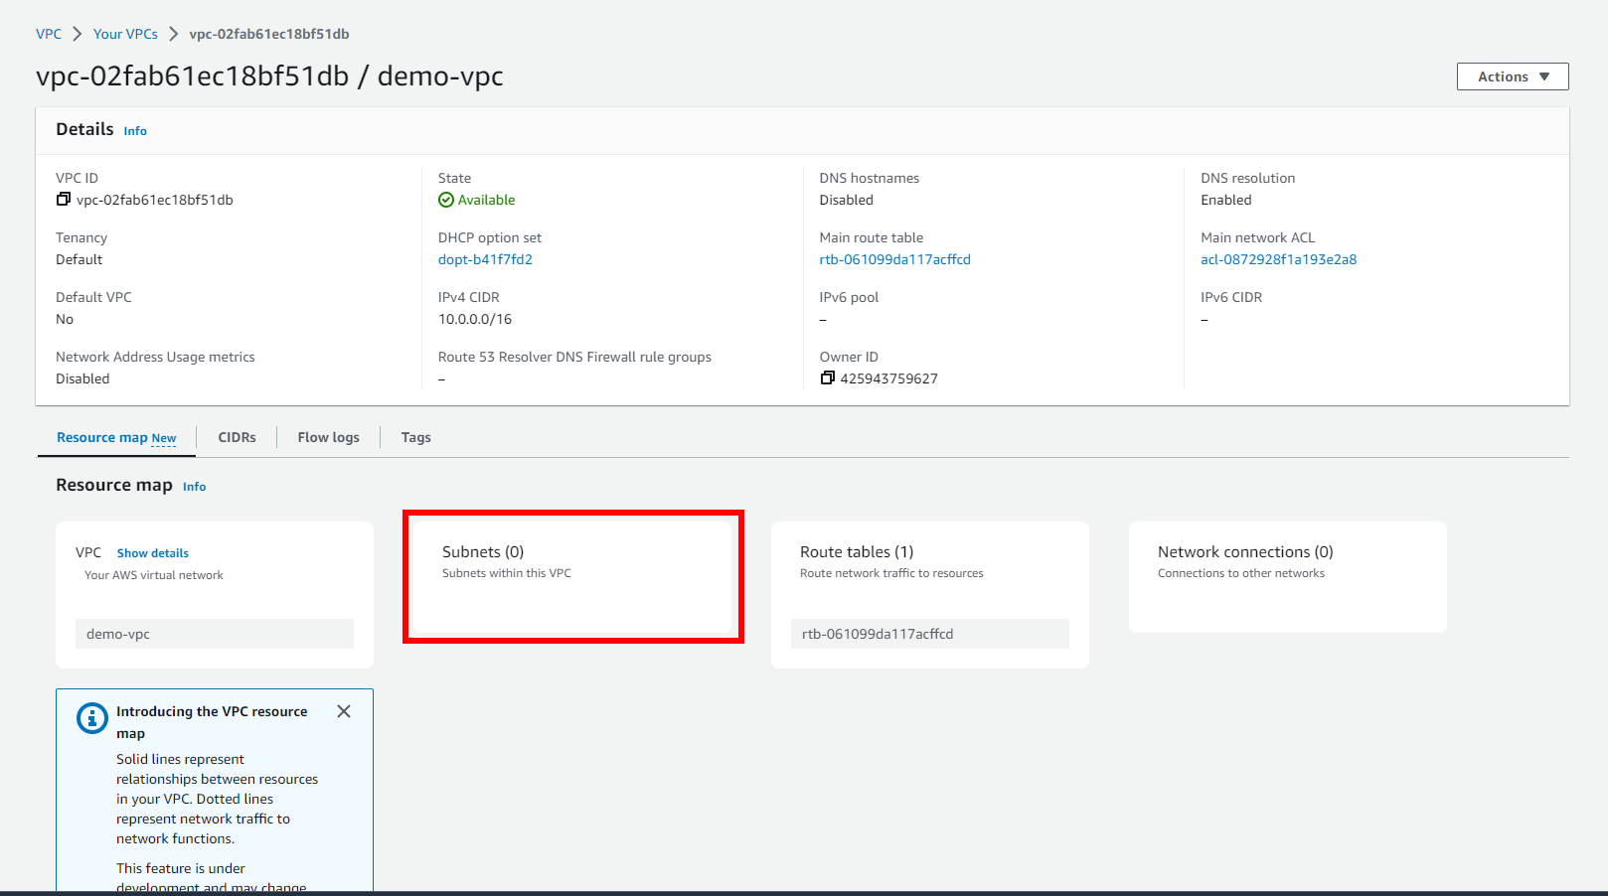Select the Resource map tab
This screenshot has height=896, width=1608.
coord(115,437)
